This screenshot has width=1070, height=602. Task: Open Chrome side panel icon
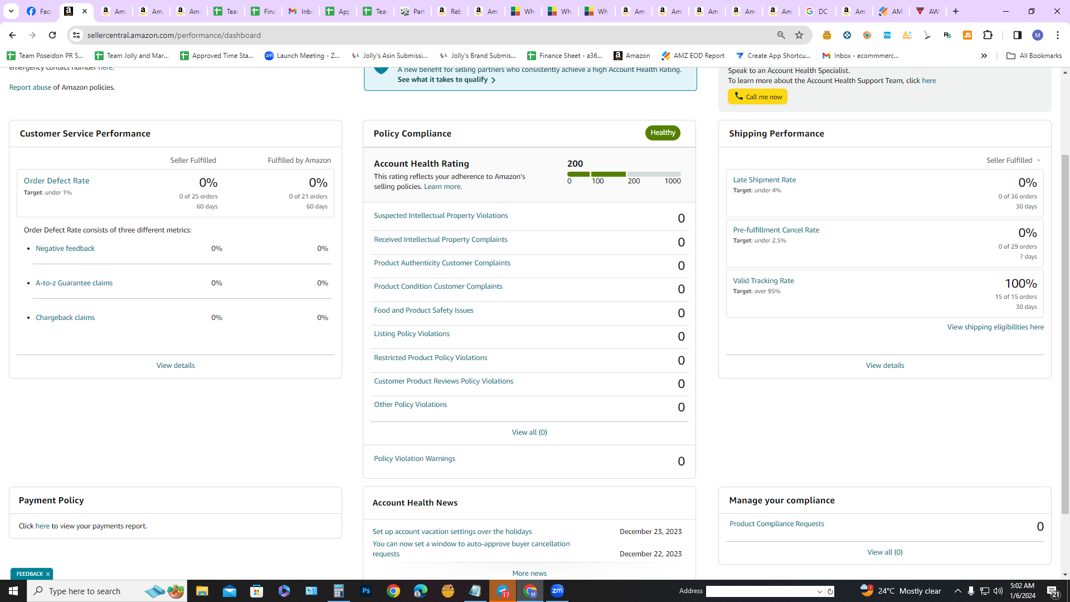1017,35
